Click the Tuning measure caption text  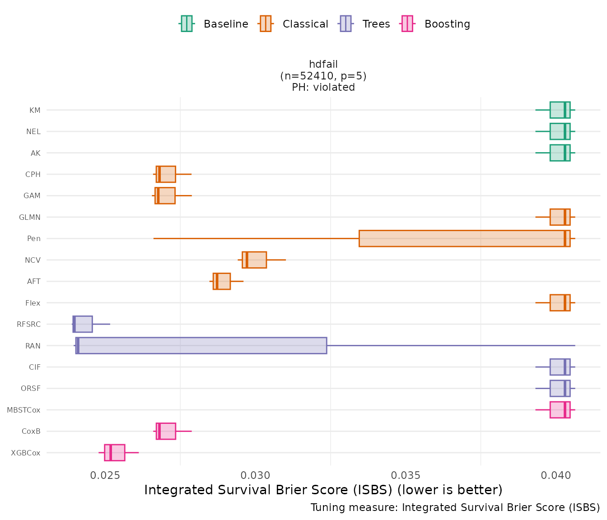[x=455, y=507]
